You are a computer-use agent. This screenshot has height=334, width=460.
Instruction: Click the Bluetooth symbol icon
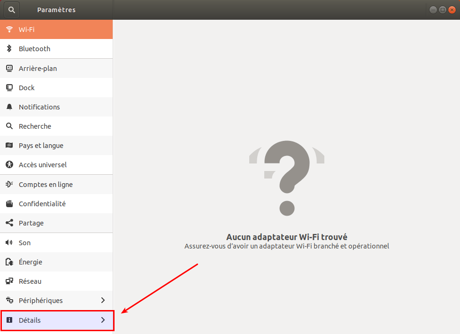click(x=9, y=49)
